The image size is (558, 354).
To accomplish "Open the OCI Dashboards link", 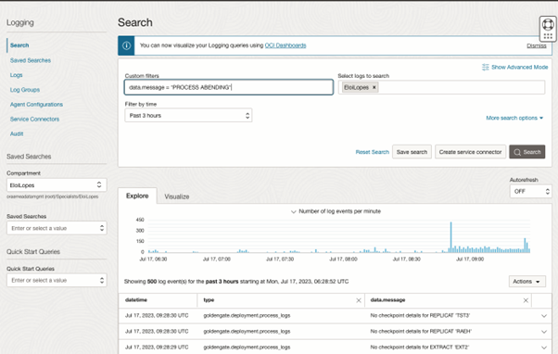I will click(285, 45).
